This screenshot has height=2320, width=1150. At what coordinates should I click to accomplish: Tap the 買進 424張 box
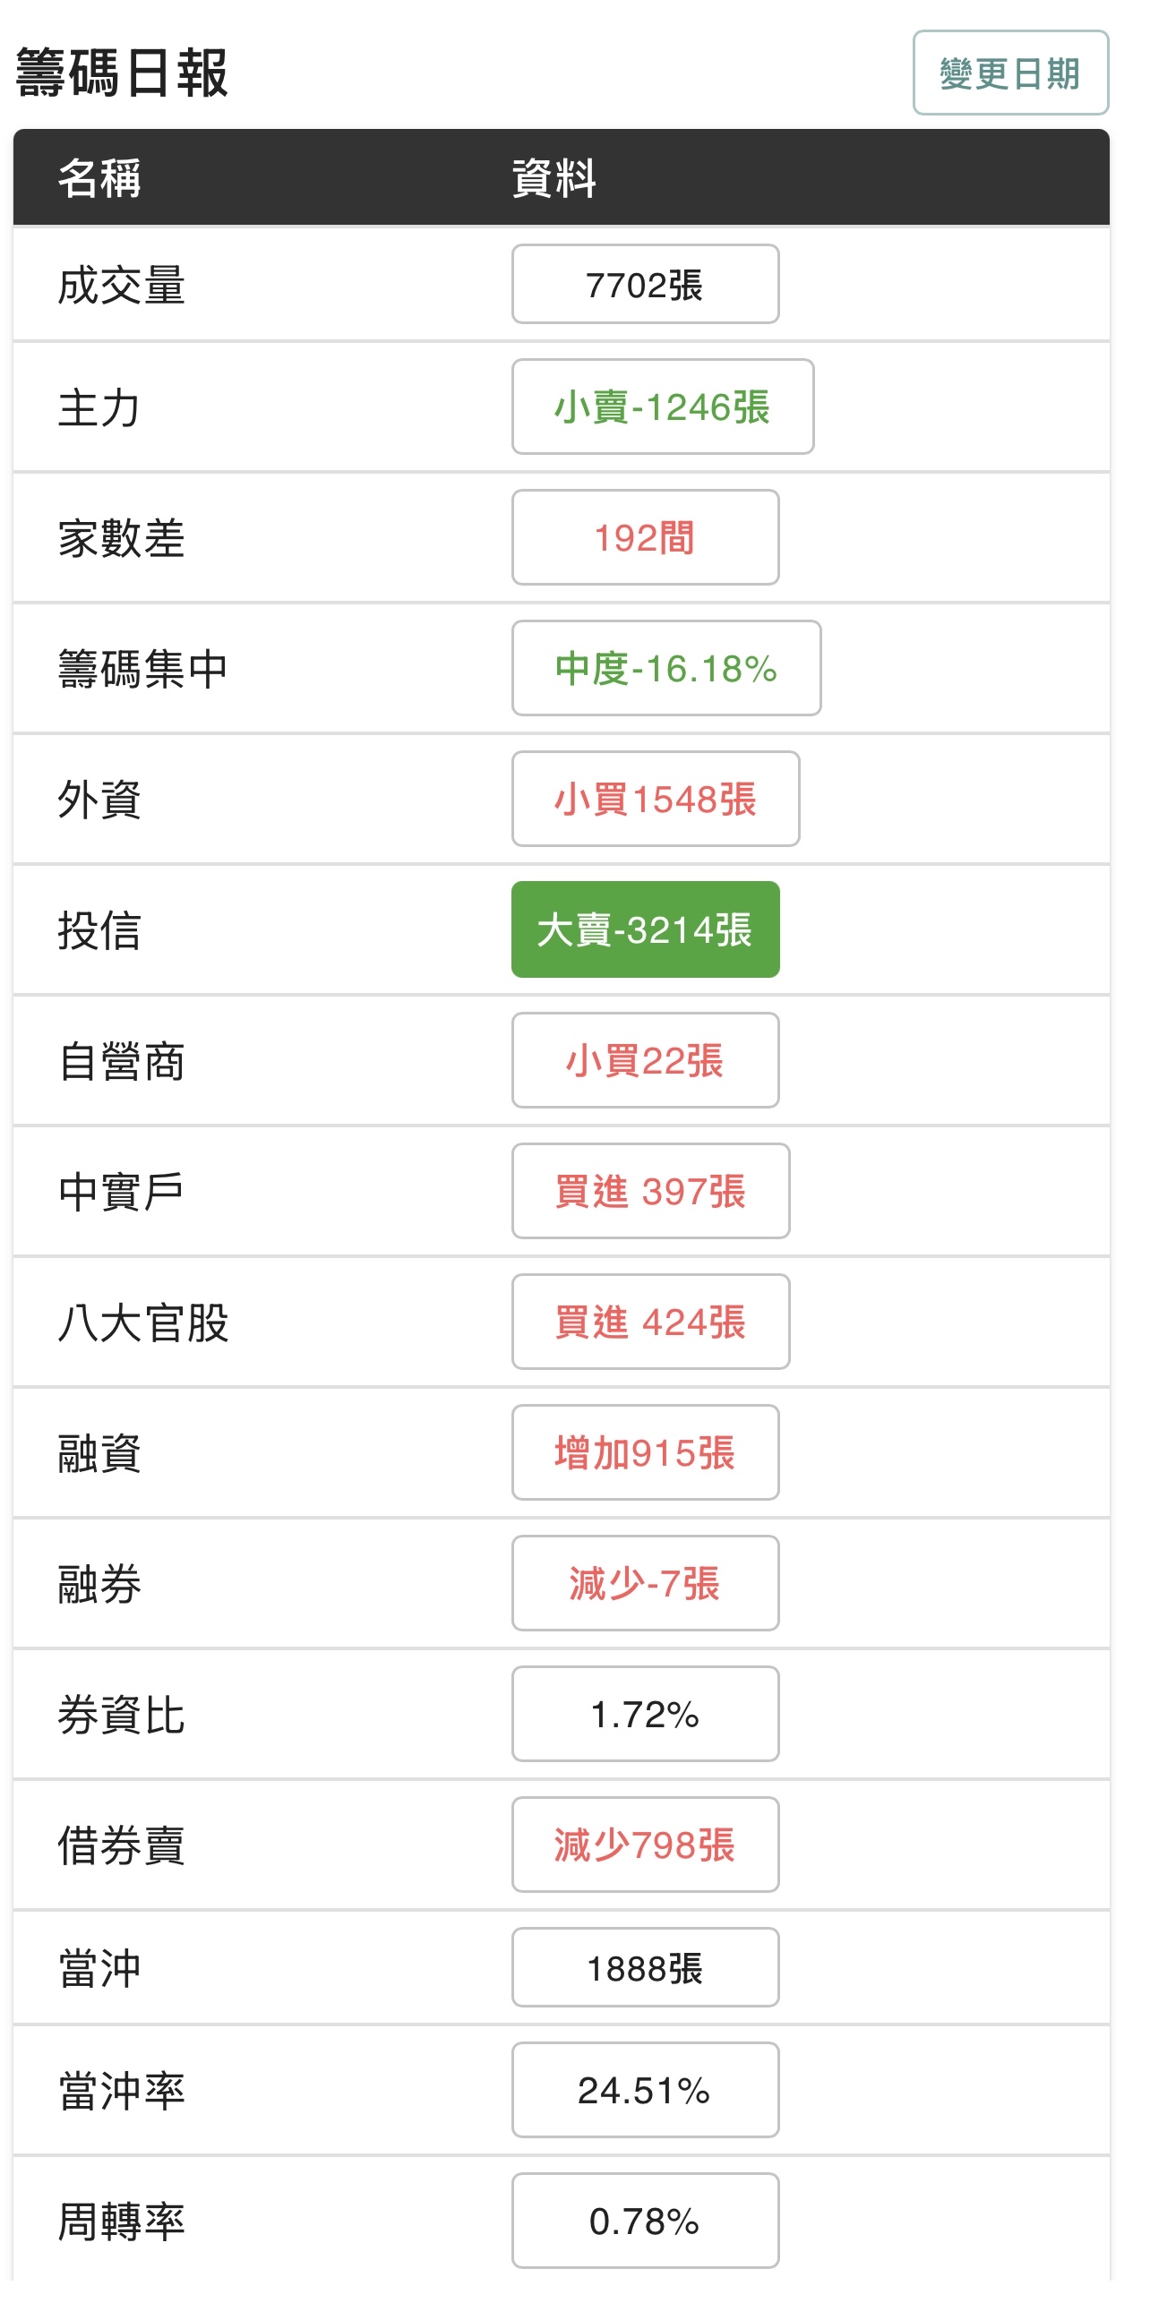pos(650,1322)
